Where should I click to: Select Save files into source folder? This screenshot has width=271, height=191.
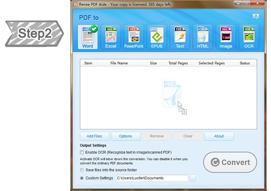pyautogui.click(x=82, y=170)
